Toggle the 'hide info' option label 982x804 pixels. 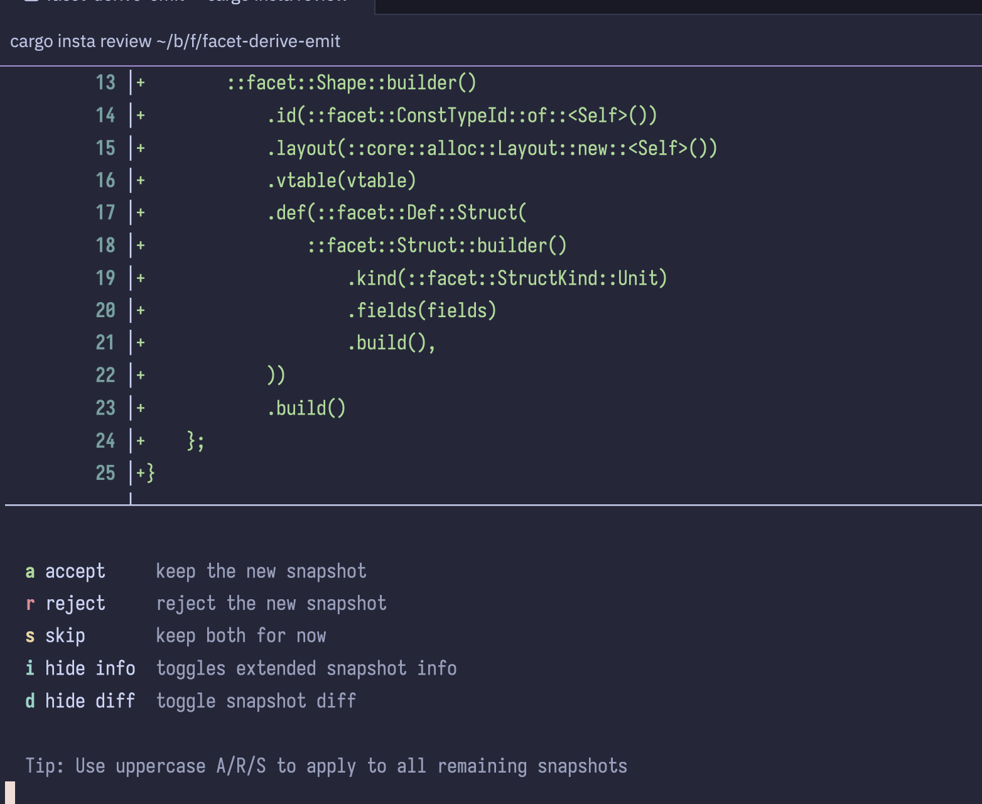coord(90,668)
